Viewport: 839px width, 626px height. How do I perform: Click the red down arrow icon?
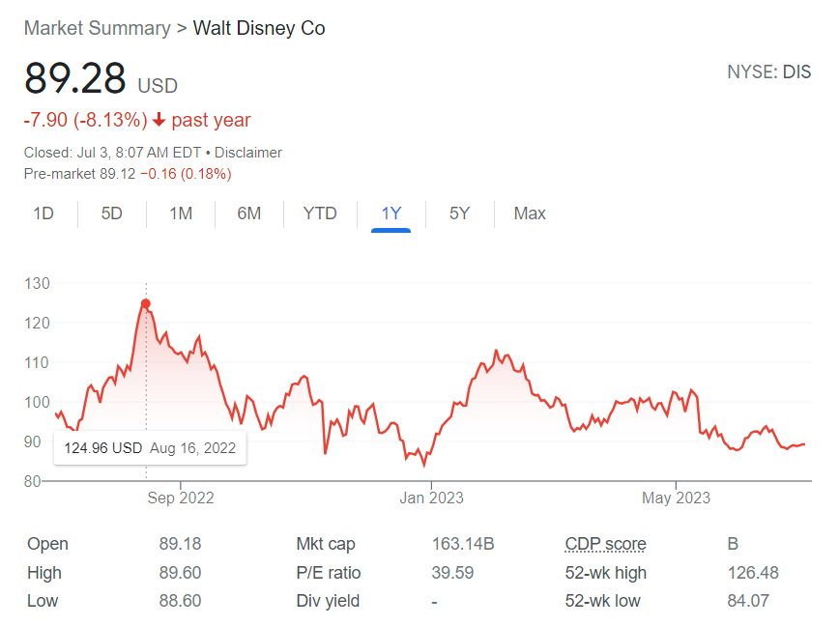click(159, 121)
